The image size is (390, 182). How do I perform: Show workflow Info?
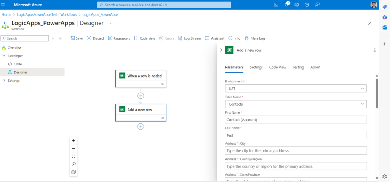234,38
